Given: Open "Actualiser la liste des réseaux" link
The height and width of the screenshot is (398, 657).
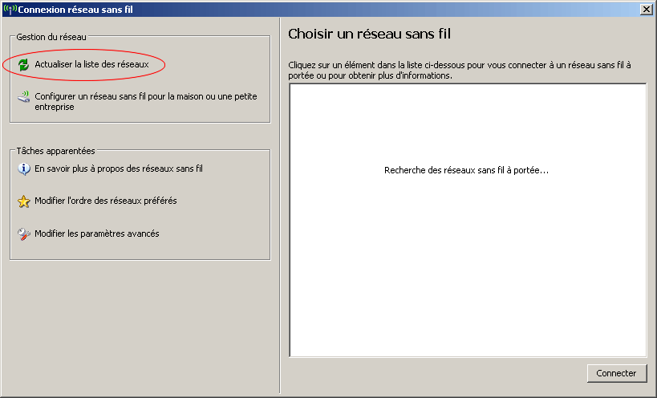Looking at the screenshot, I should coord(91,64).
